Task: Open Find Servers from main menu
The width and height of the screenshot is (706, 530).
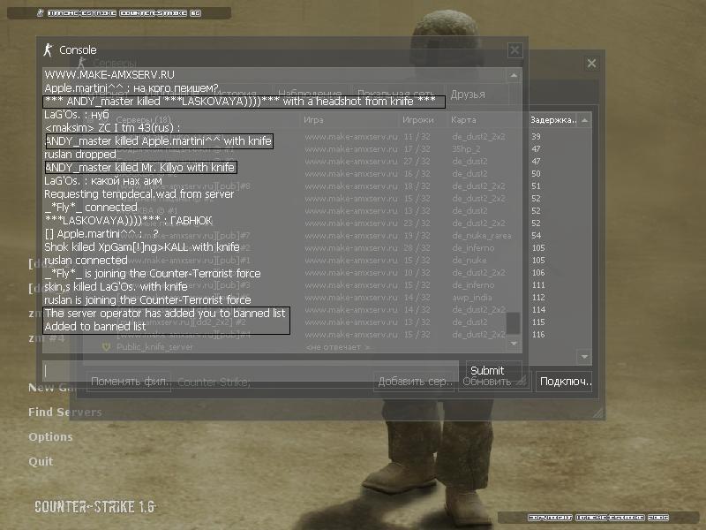Action: click(64, 412)
